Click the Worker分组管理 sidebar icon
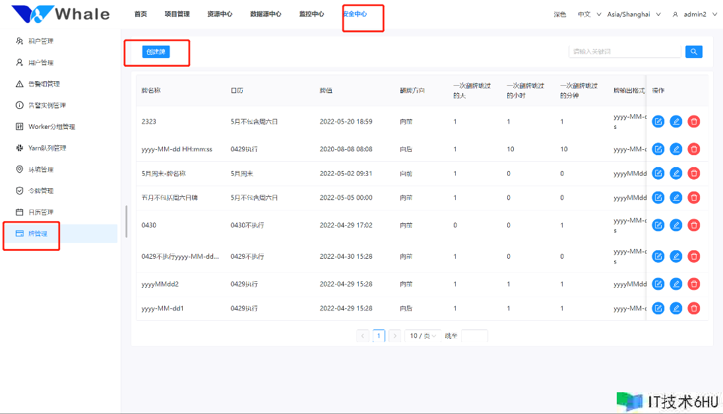Viewport: 723px width, 414px height. (20, 127)
